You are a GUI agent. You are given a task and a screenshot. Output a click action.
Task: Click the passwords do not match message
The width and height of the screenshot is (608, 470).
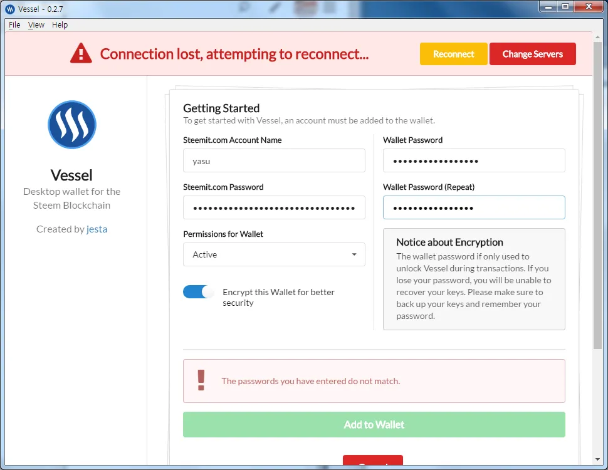[311, 381]
